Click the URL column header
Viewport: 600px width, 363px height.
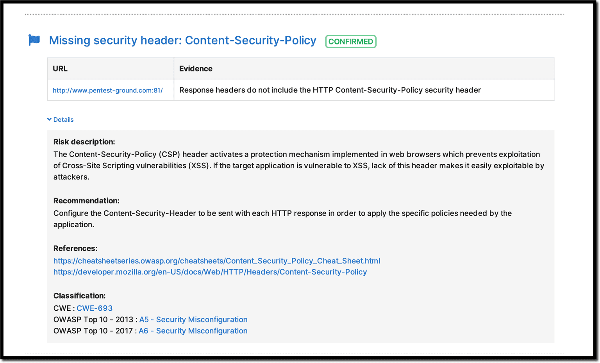pyautogui.click(x=60, y=69)
